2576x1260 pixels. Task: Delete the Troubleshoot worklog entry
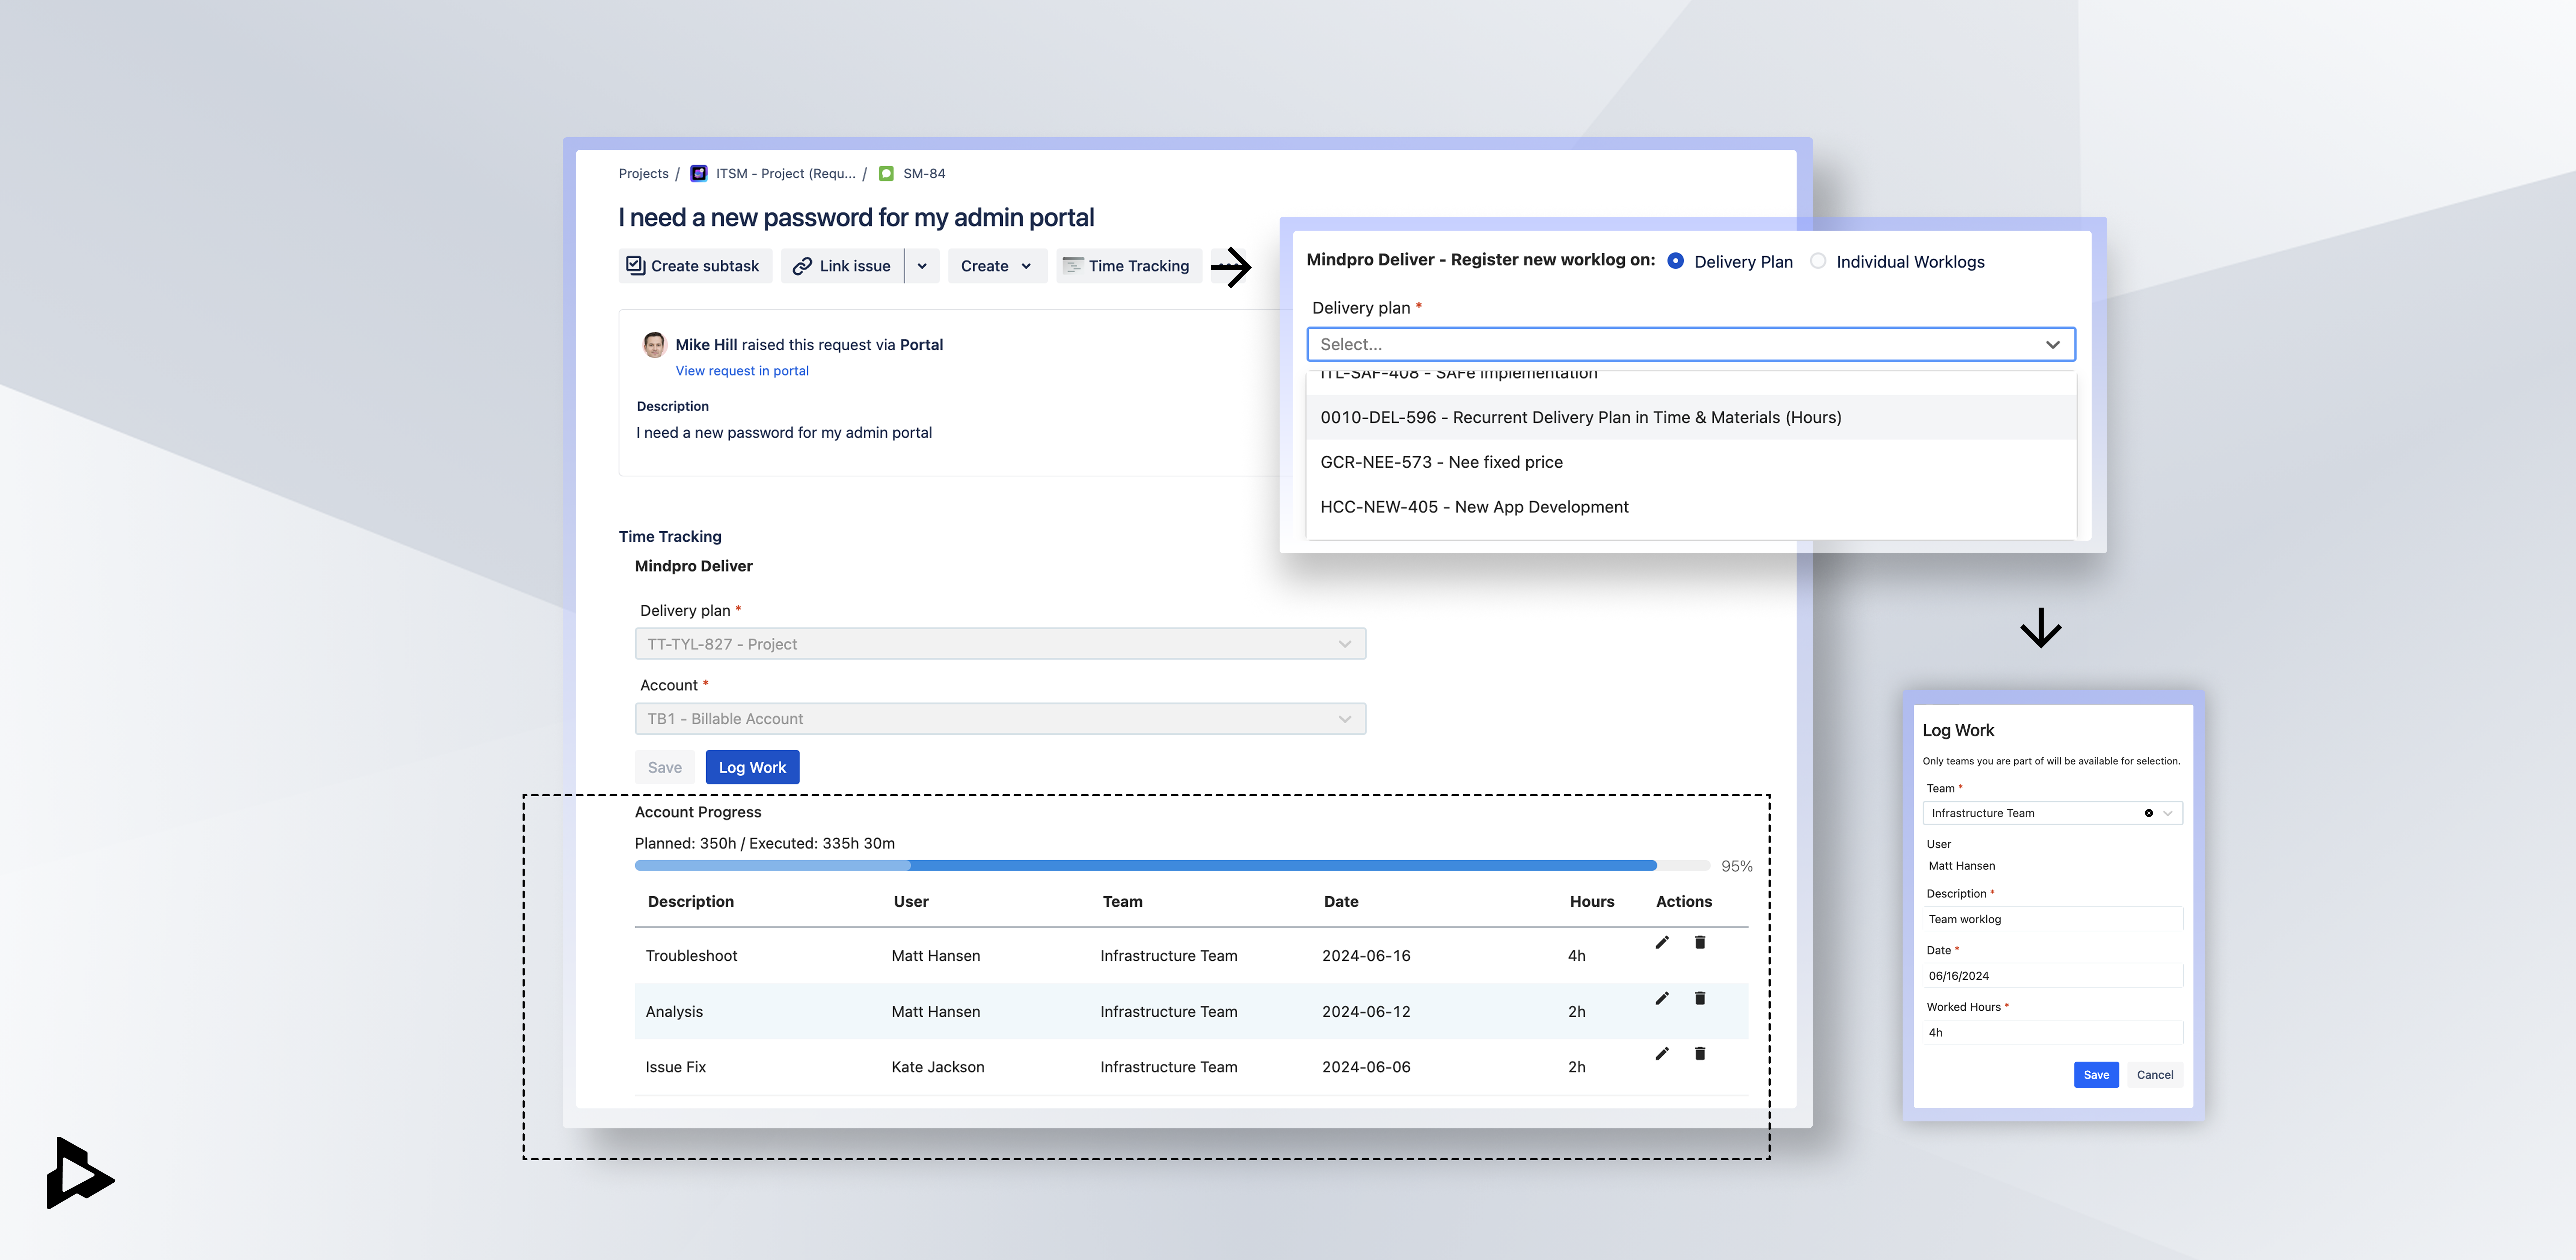point(1700,942)
